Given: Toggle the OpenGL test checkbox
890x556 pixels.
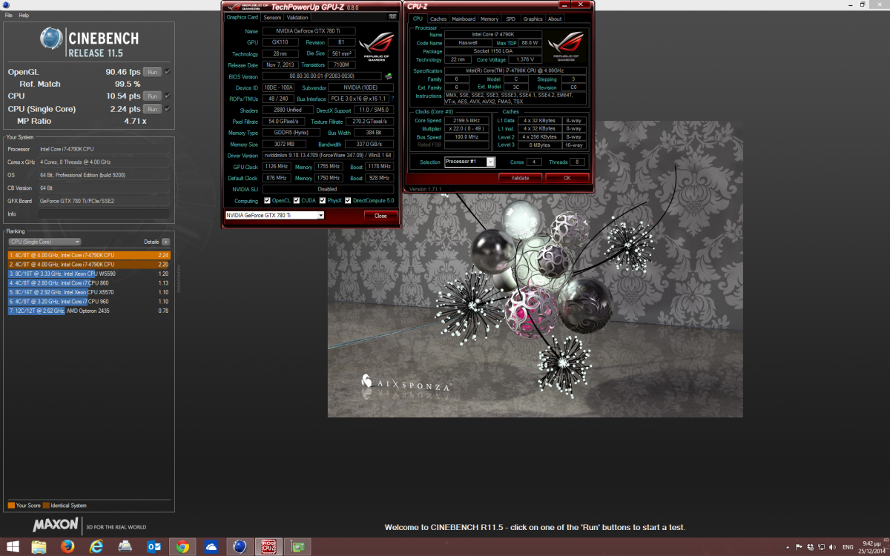Looking at the screenshot, I should [x=167, y=72].
